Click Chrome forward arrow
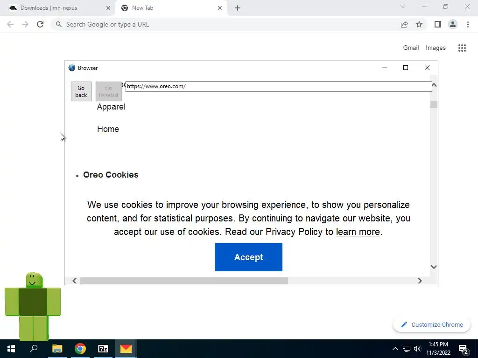 25,24
